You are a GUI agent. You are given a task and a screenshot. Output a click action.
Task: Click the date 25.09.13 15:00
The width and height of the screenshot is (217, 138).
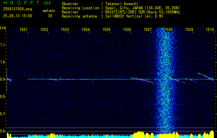[x=18, y=16]
